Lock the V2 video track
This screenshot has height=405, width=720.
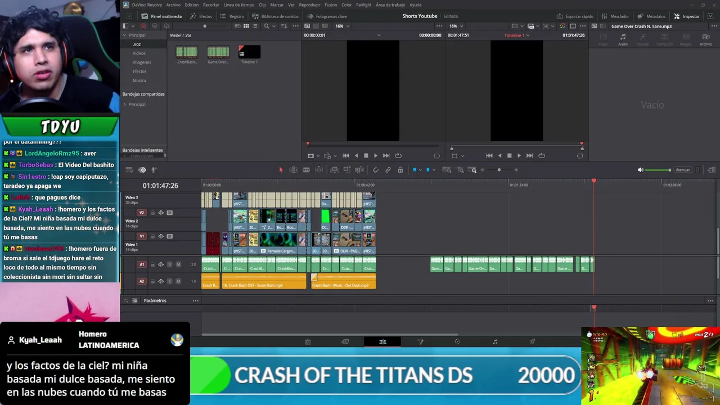point(152,213)
